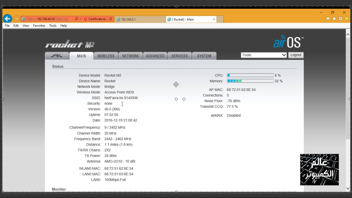Click the airMAX Disabled value
Viewport: 352px width, 198px height.
(234, 116)
